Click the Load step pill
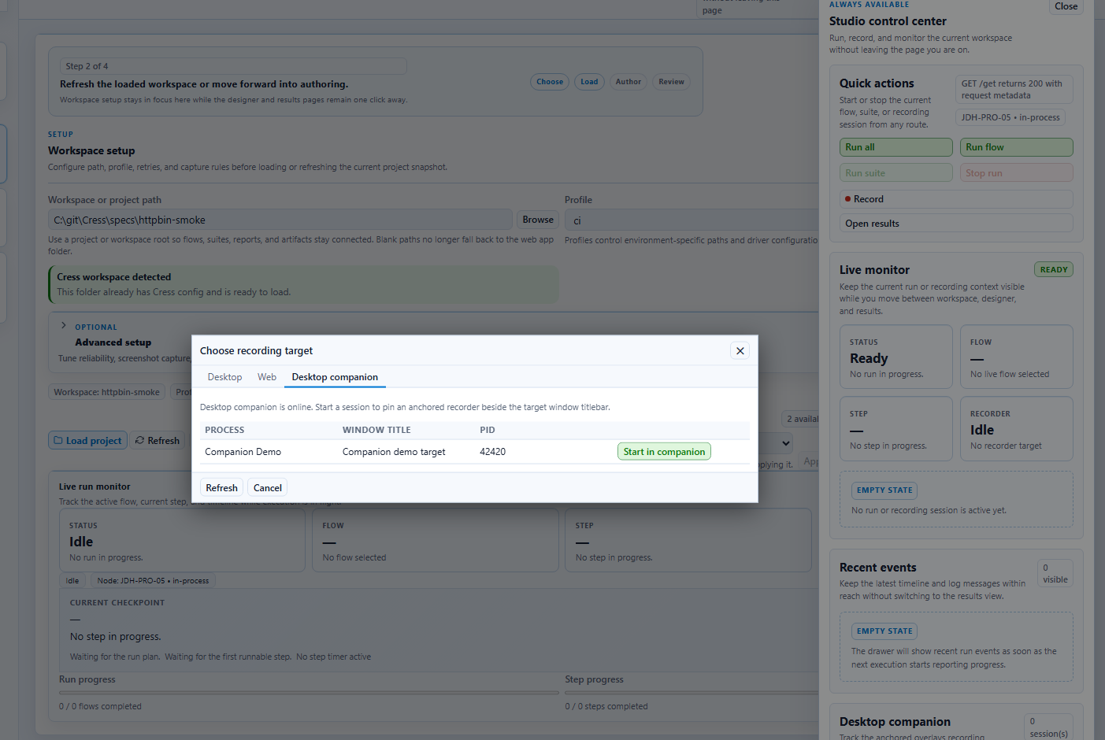This screenshot has width=1105, height=740. coord(589,82)
